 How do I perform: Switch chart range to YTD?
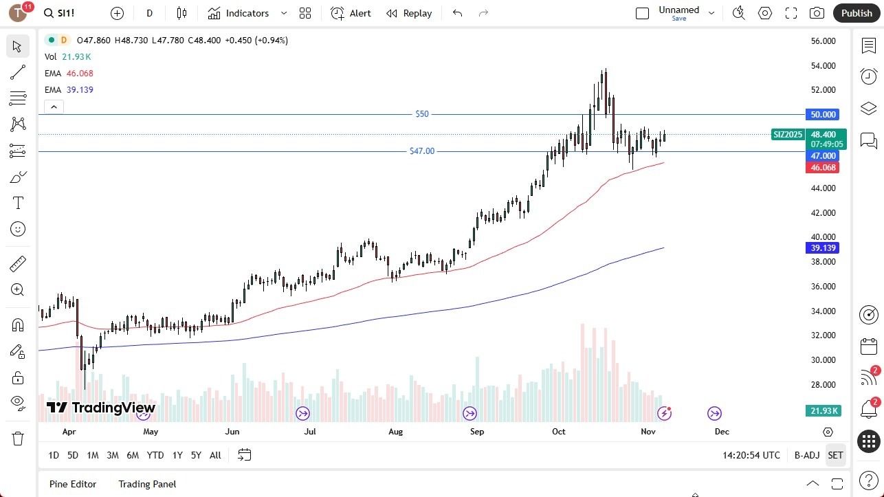tap(155, 454)
